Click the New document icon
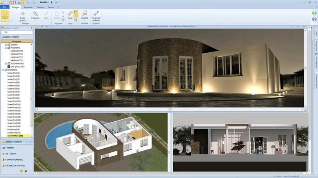The width and height of the screenshot is (318, 178). pyautogui.click(x=6, y=2)
